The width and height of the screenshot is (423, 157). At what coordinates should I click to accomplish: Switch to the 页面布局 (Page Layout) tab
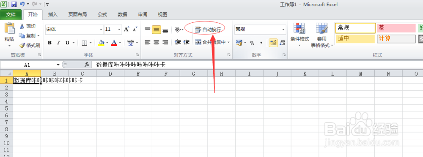click(x=77, y=14)
